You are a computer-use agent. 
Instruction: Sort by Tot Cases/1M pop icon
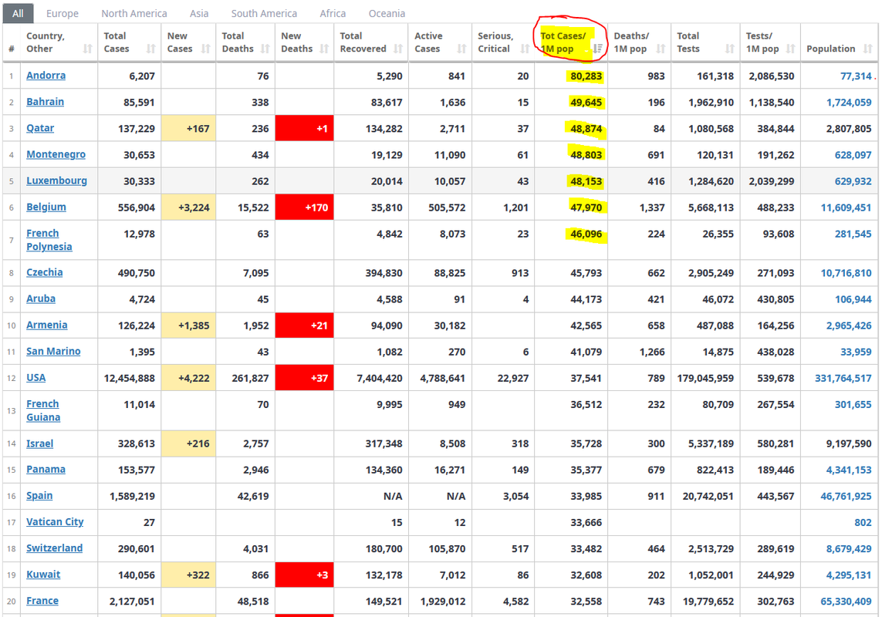click(598, 49)
